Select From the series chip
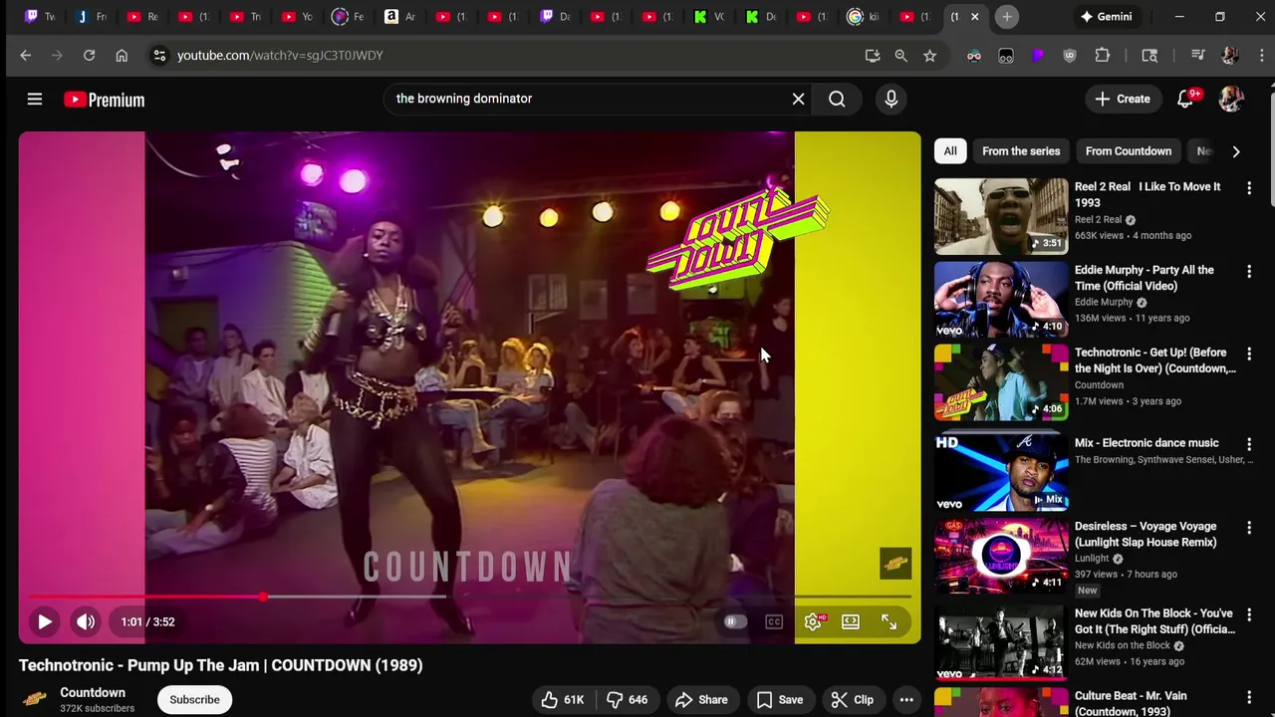Screen dimensions: 1275x717 pos(1021,151)
